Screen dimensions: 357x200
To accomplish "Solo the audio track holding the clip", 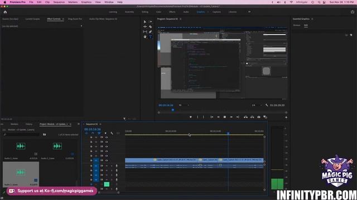I will [112, 166].
